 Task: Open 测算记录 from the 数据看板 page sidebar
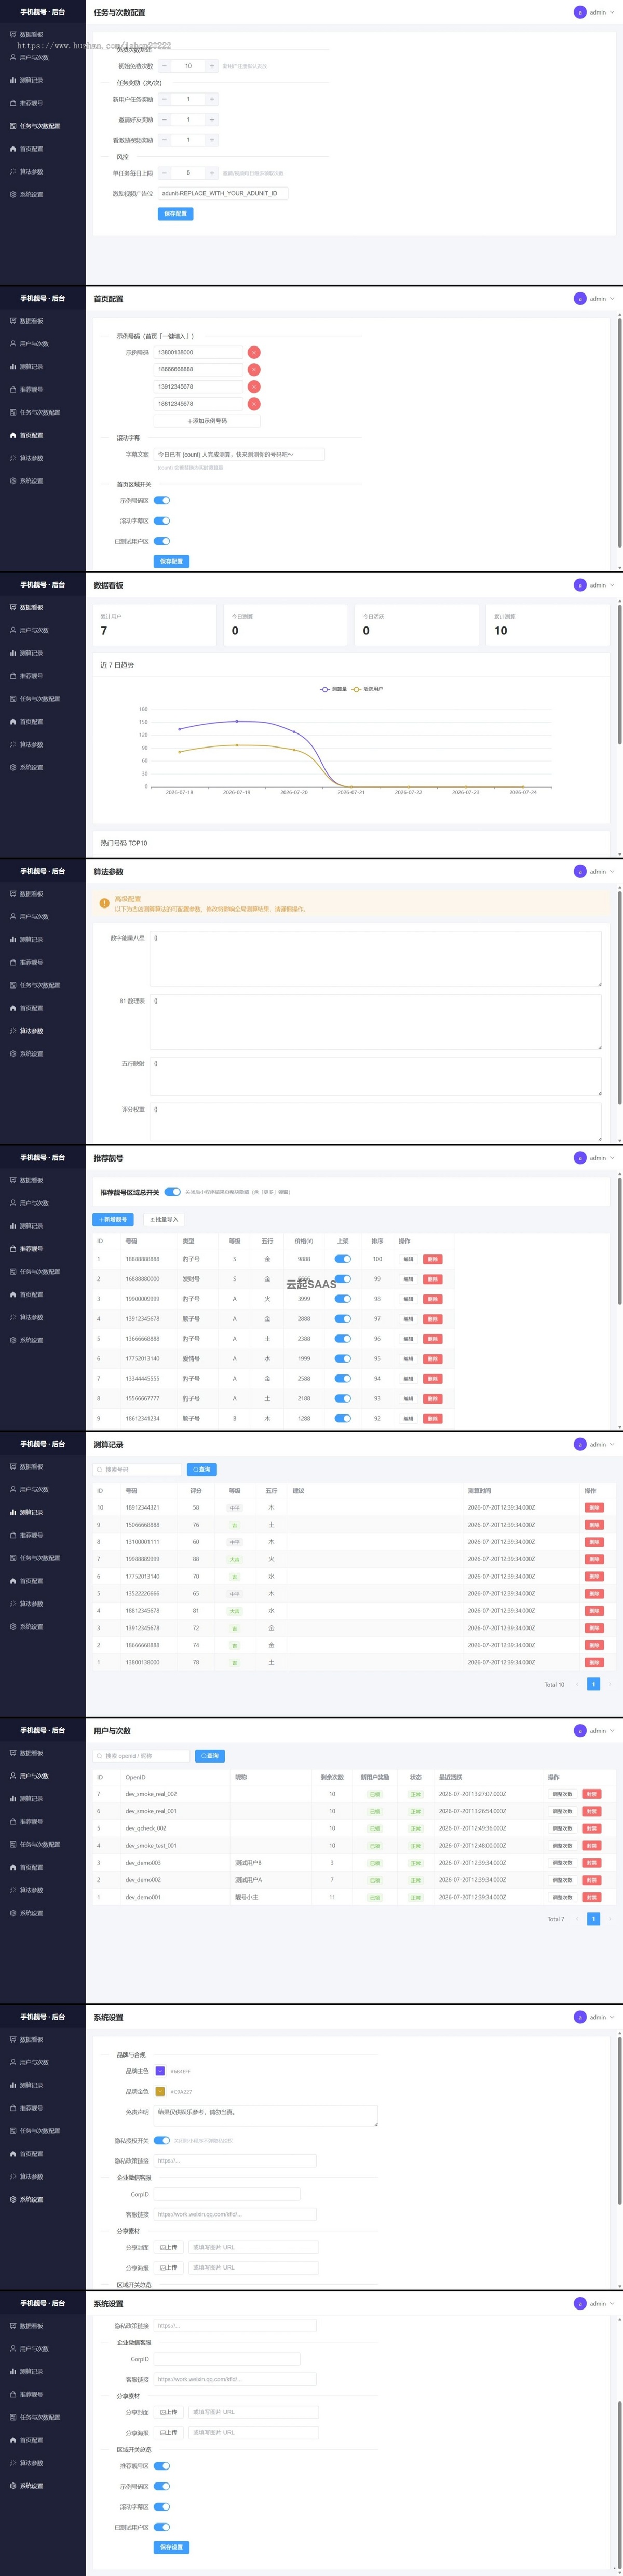click(x=43, y=653)
